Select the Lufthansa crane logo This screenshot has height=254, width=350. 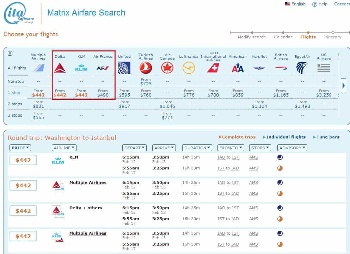(189, 68)
